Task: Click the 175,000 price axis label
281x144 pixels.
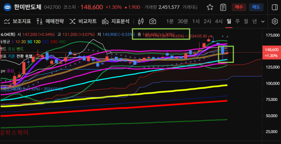Action: (273, 35)
